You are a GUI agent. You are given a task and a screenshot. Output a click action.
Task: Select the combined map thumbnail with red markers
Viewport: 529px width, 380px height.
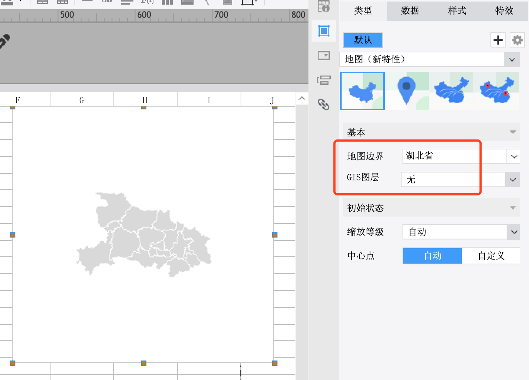click(x=497, y=91)
